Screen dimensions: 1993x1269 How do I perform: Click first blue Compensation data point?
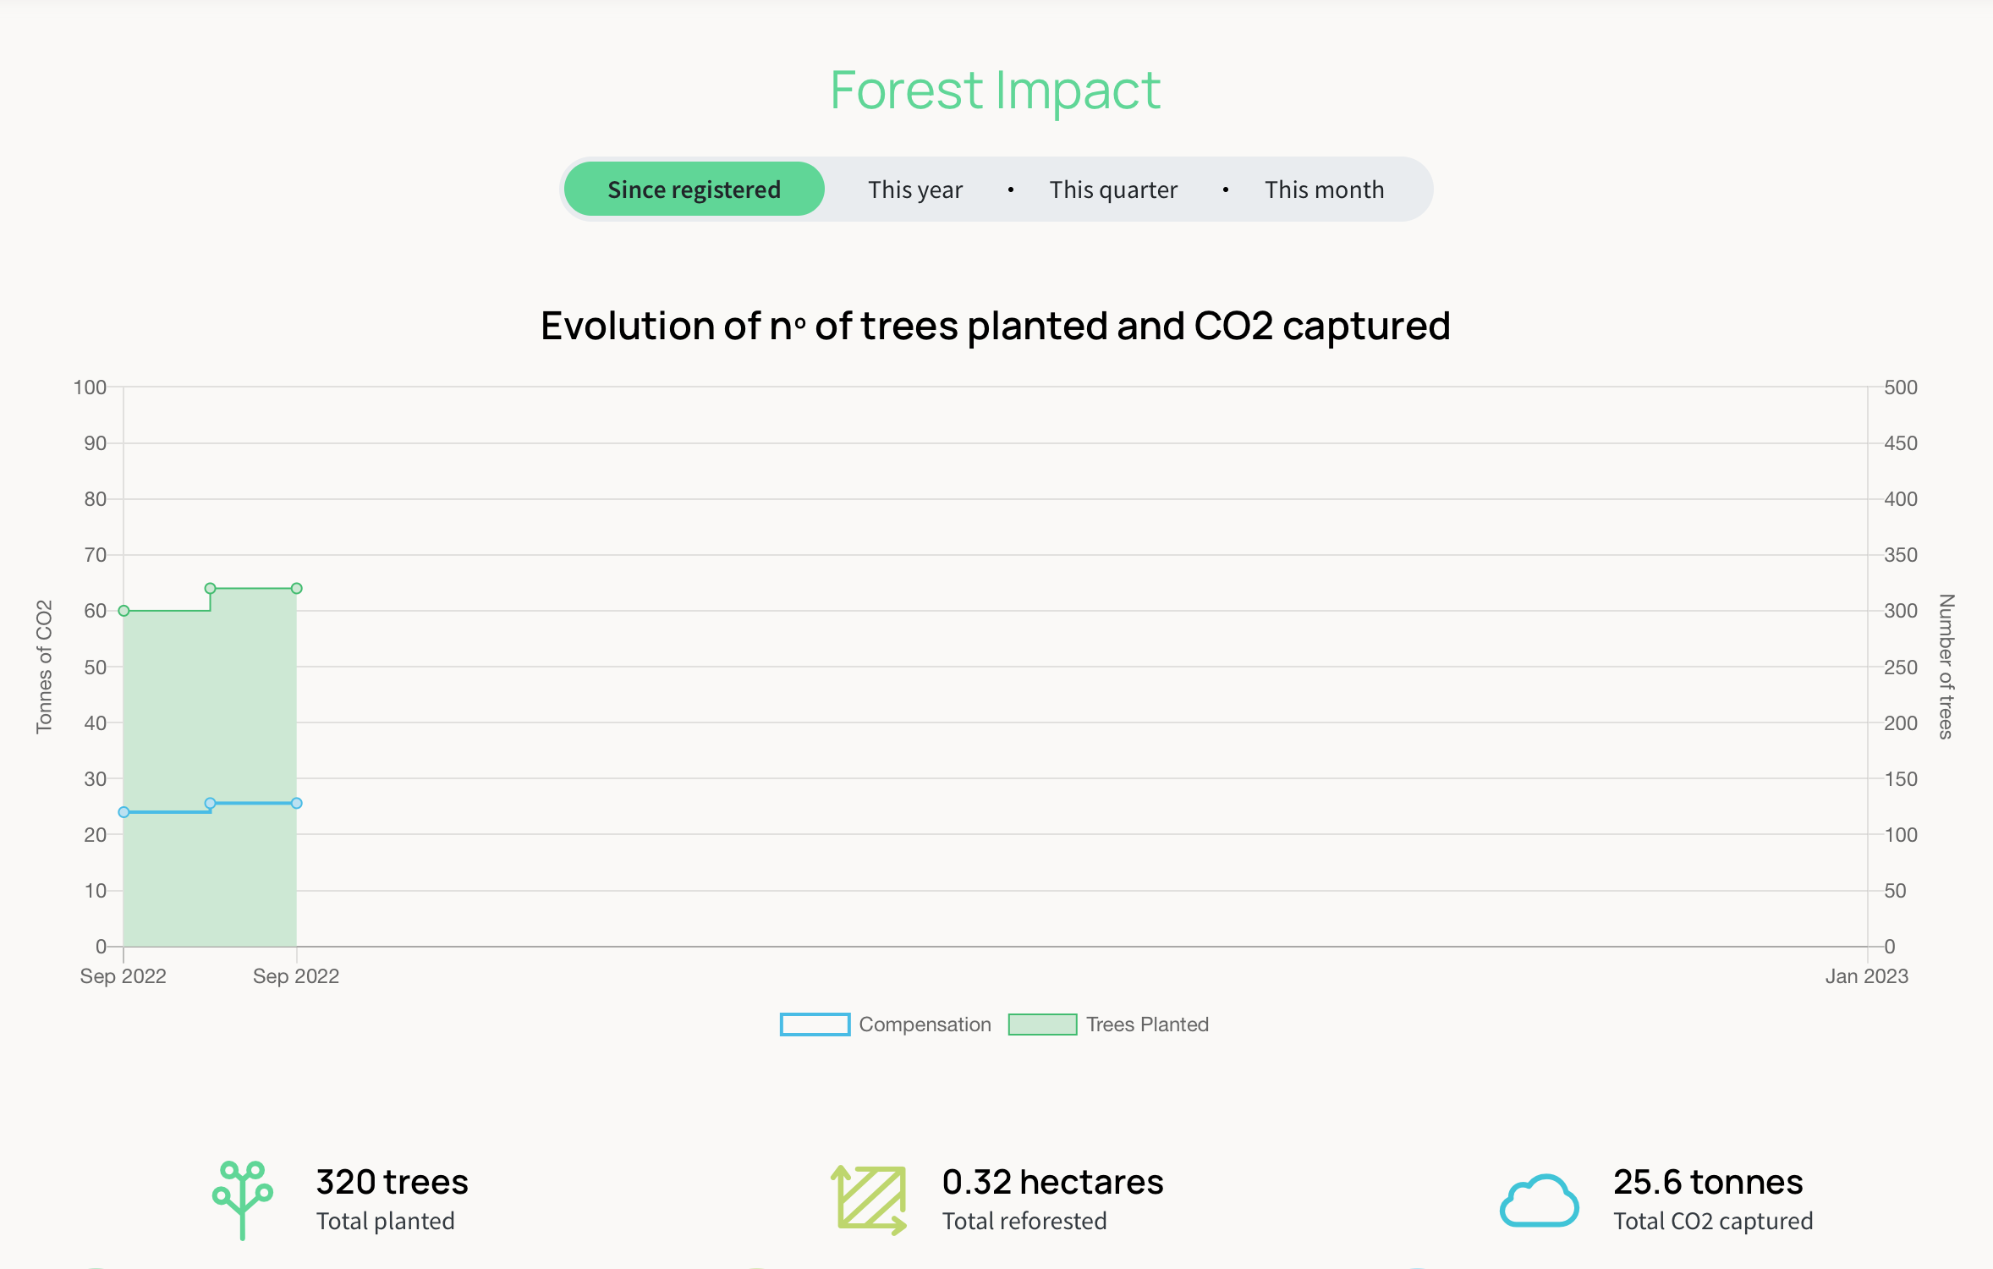(x=124, y=812)
